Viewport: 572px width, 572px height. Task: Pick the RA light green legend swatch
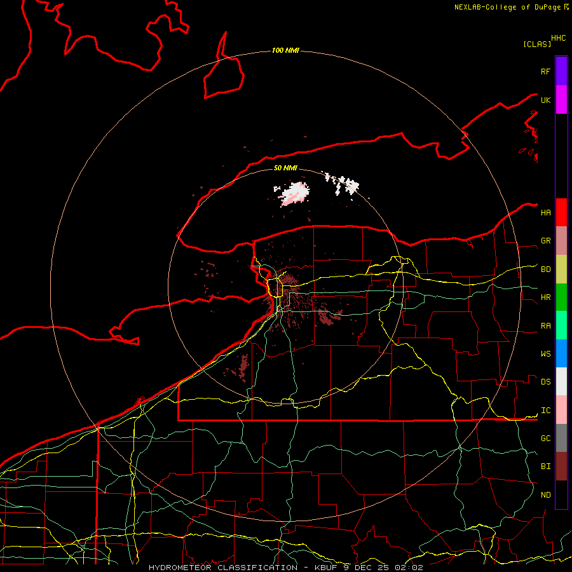coord(561,325)
